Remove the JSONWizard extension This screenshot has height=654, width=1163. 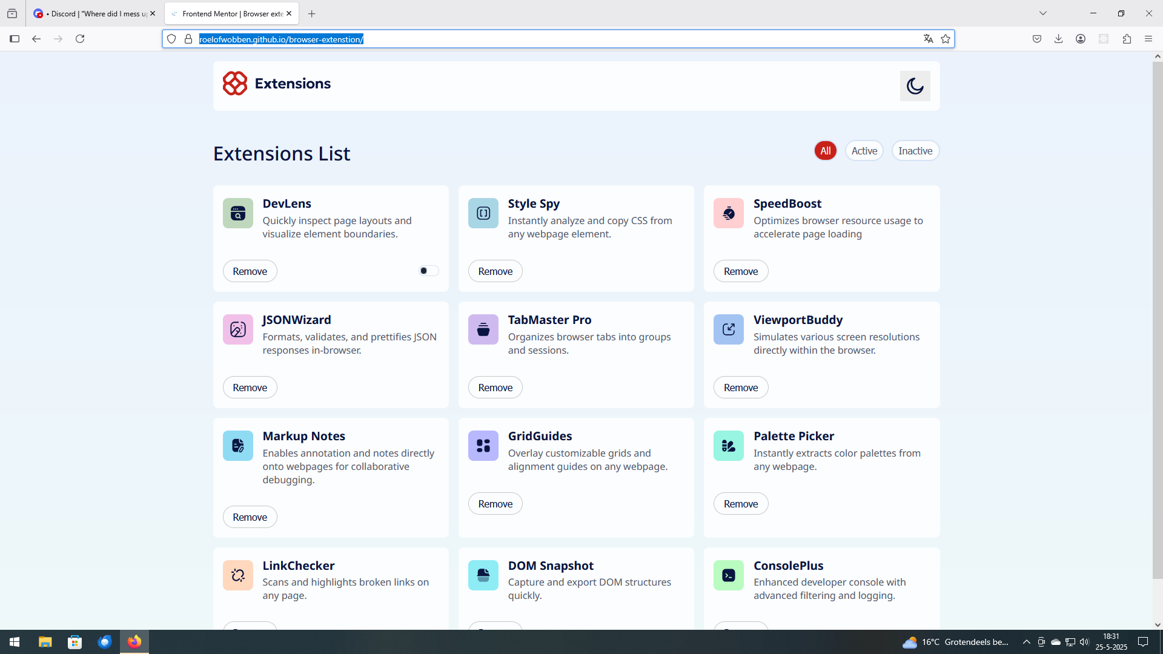[x=250, y=388]
